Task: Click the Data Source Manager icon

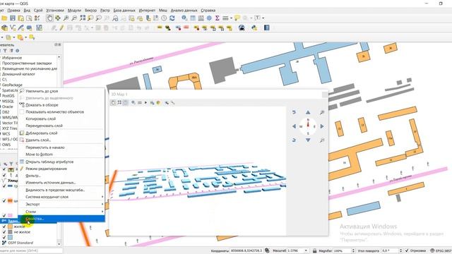Action: click(x=4, y=28)
